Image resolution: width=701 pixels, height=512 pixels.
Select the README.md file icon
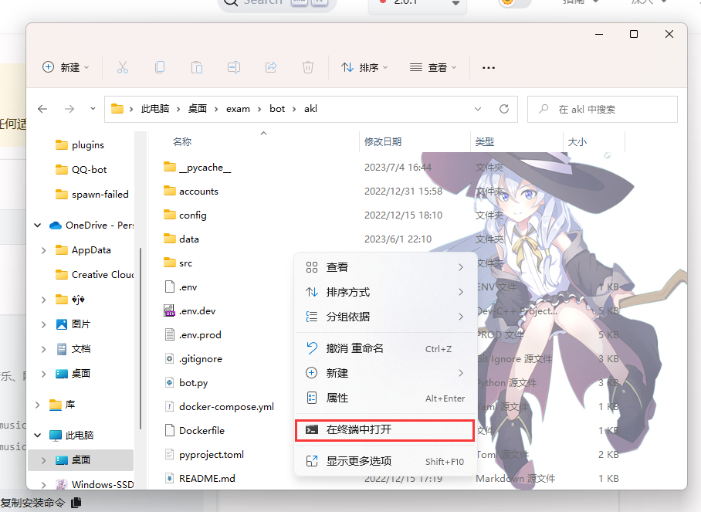tap(169, 479)
